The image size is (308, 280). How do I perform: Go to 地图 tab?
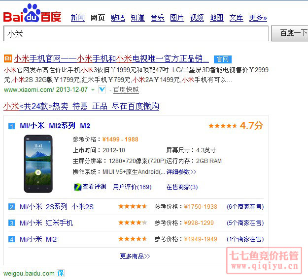(x=216, y=18)
